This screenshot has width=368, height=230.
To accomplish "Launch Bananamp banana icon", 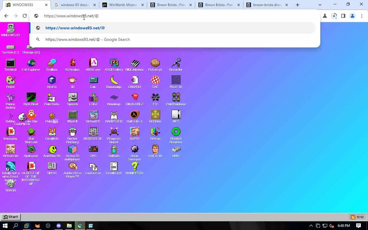I will (x=114, y=82).
